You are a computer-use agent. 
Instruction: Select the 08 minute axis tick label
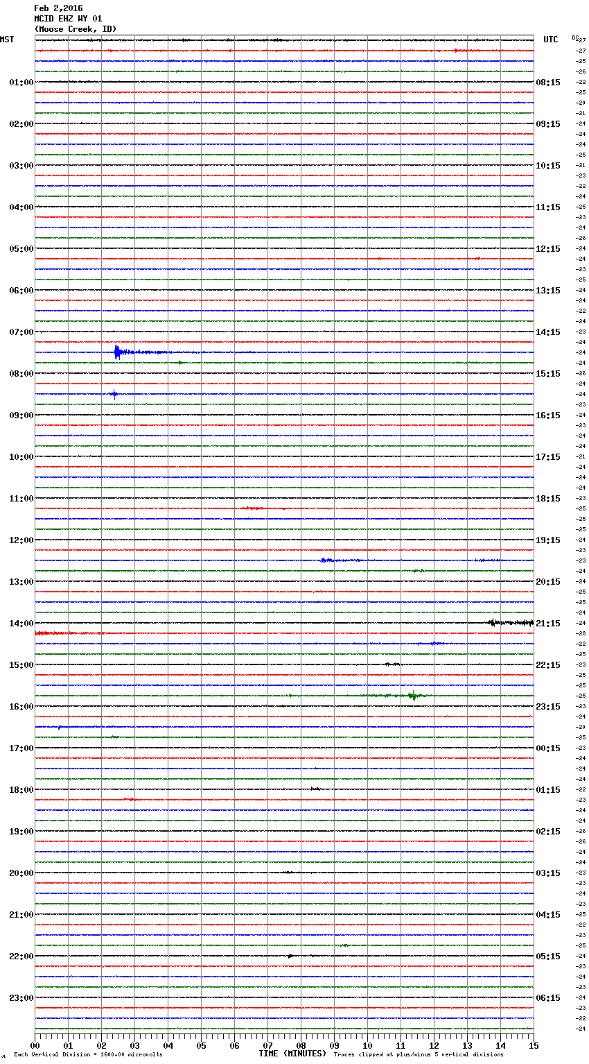click(x=301, y=1045)
